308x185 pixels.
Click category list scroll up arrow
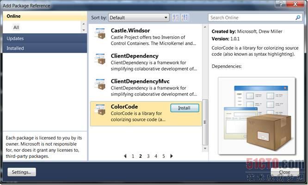[x=84, y=24]
